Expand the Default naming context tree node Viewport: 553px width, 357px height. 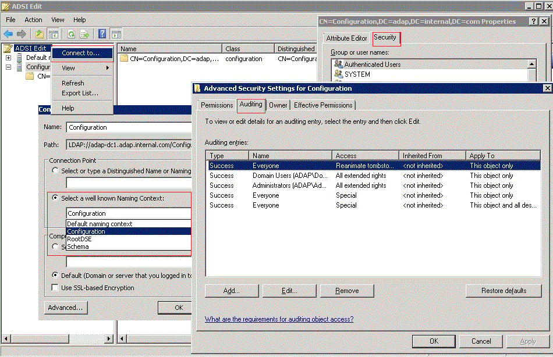pyautogui.click(x=9, y=58)
